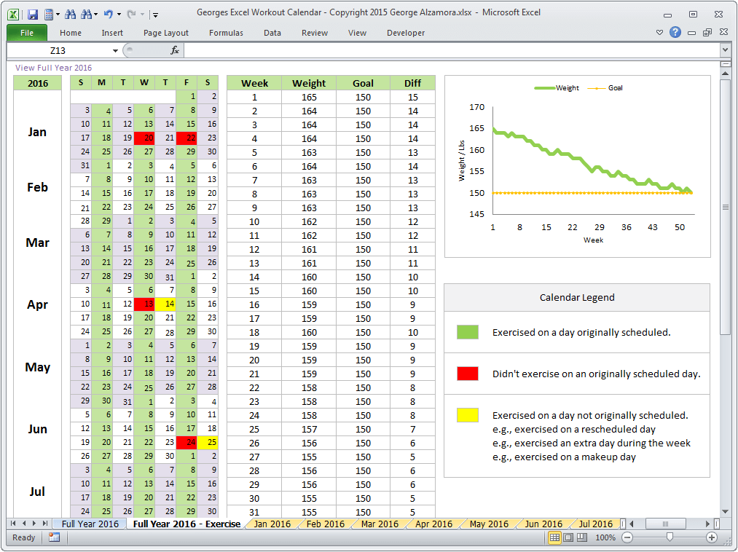Switch to Normal view in status bar
Viewport: 738px width, 552px height.
coord(555,537)
